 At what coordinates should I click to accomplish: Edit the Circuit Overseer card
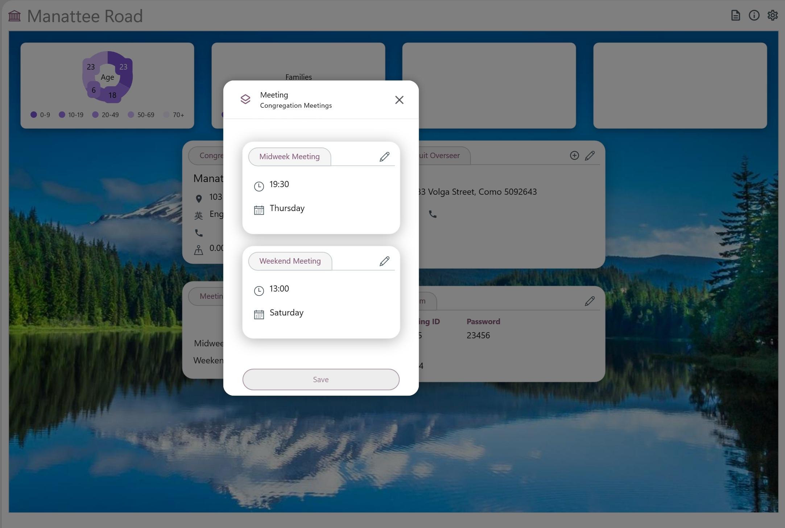point(590,156)
